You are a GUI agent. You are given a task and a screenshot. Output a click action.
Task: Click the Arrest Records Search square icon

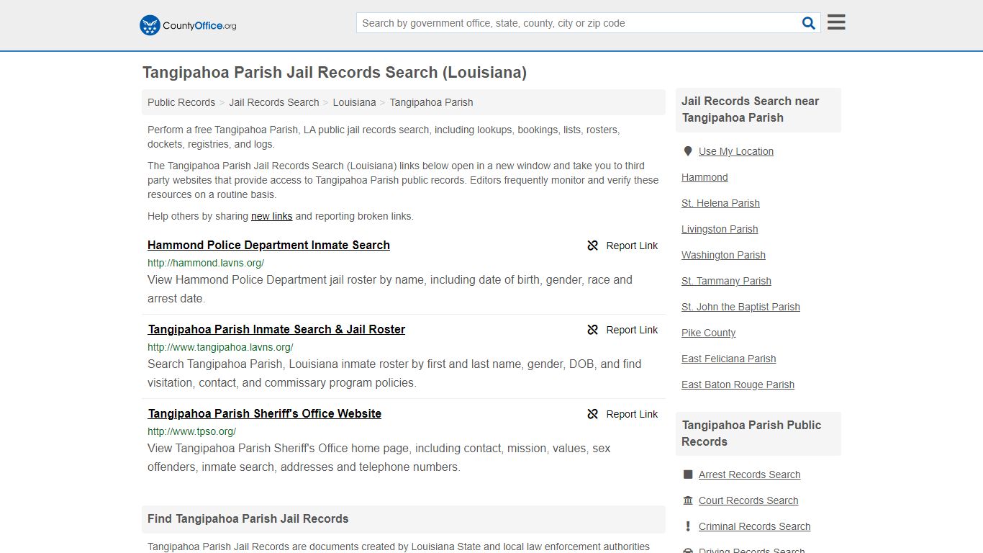(x=688, y=475)
